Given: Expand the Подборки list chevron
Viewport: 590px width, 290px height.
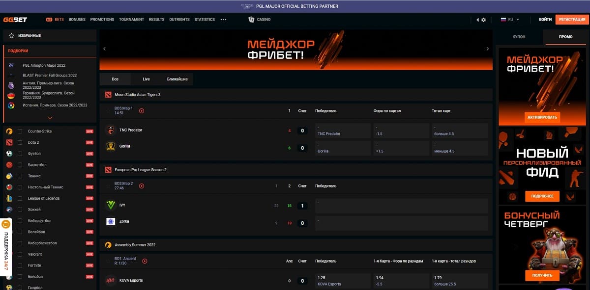Looking at the screenshot, I should click(x=50, y=118).
